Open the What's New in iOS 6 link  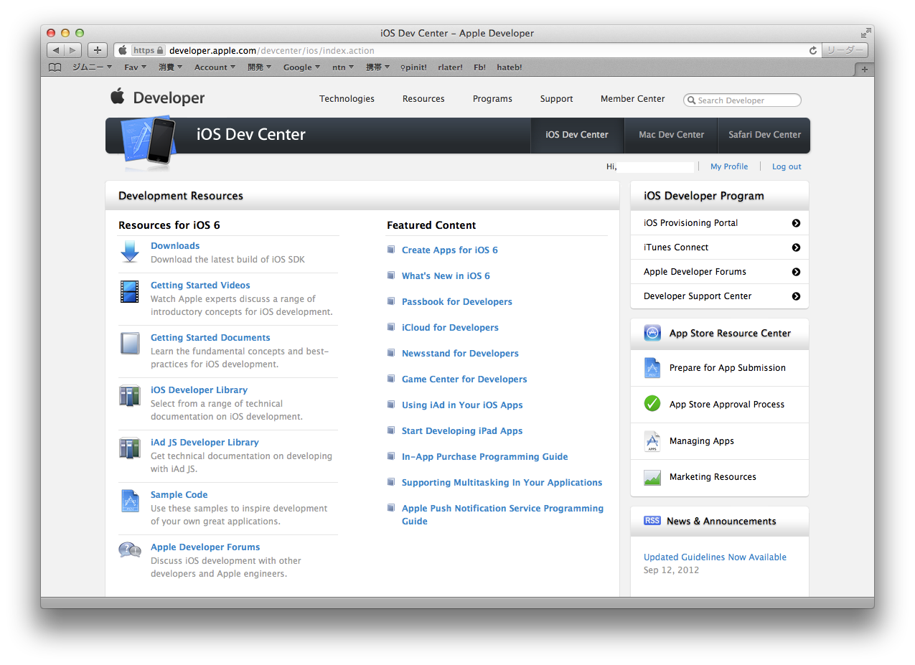pos(446,276)
